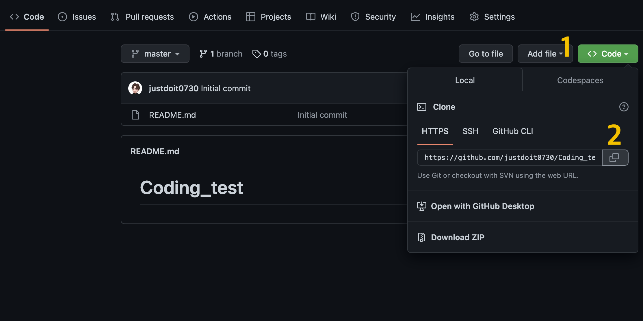Open the Initial commit message in header row
The image size is (643, 321).
[x=226, y=88]
